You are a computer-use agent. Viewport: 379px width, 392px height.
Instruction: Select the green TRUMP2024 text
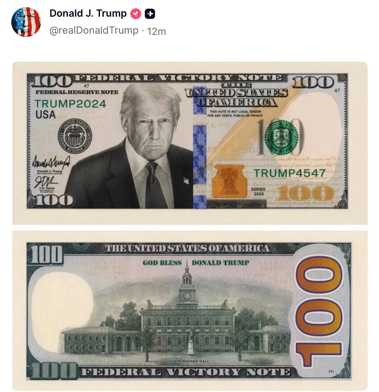click(x=70, y=104)
